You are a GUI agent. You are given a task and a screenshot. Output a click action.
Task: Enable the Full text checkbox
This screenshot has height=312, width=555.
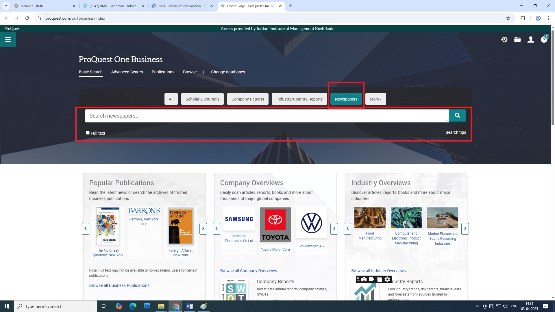(x=88, y=133)
